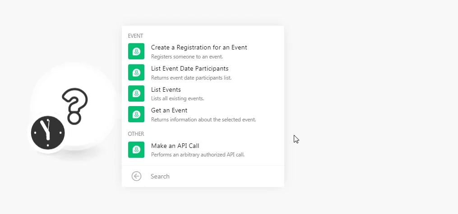
Task: Select Create a Registration for an Event
Action: 203,51
